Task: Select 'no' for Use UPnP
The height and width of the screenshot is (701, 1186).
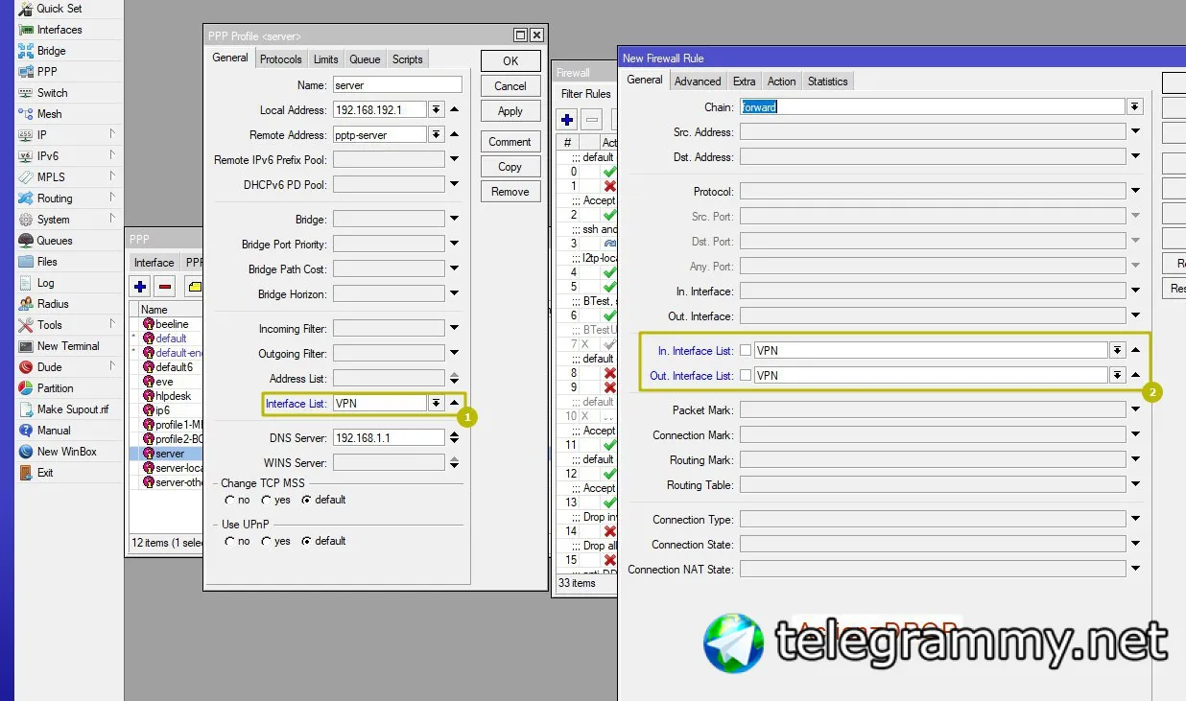Action: (x=229, y=542)
